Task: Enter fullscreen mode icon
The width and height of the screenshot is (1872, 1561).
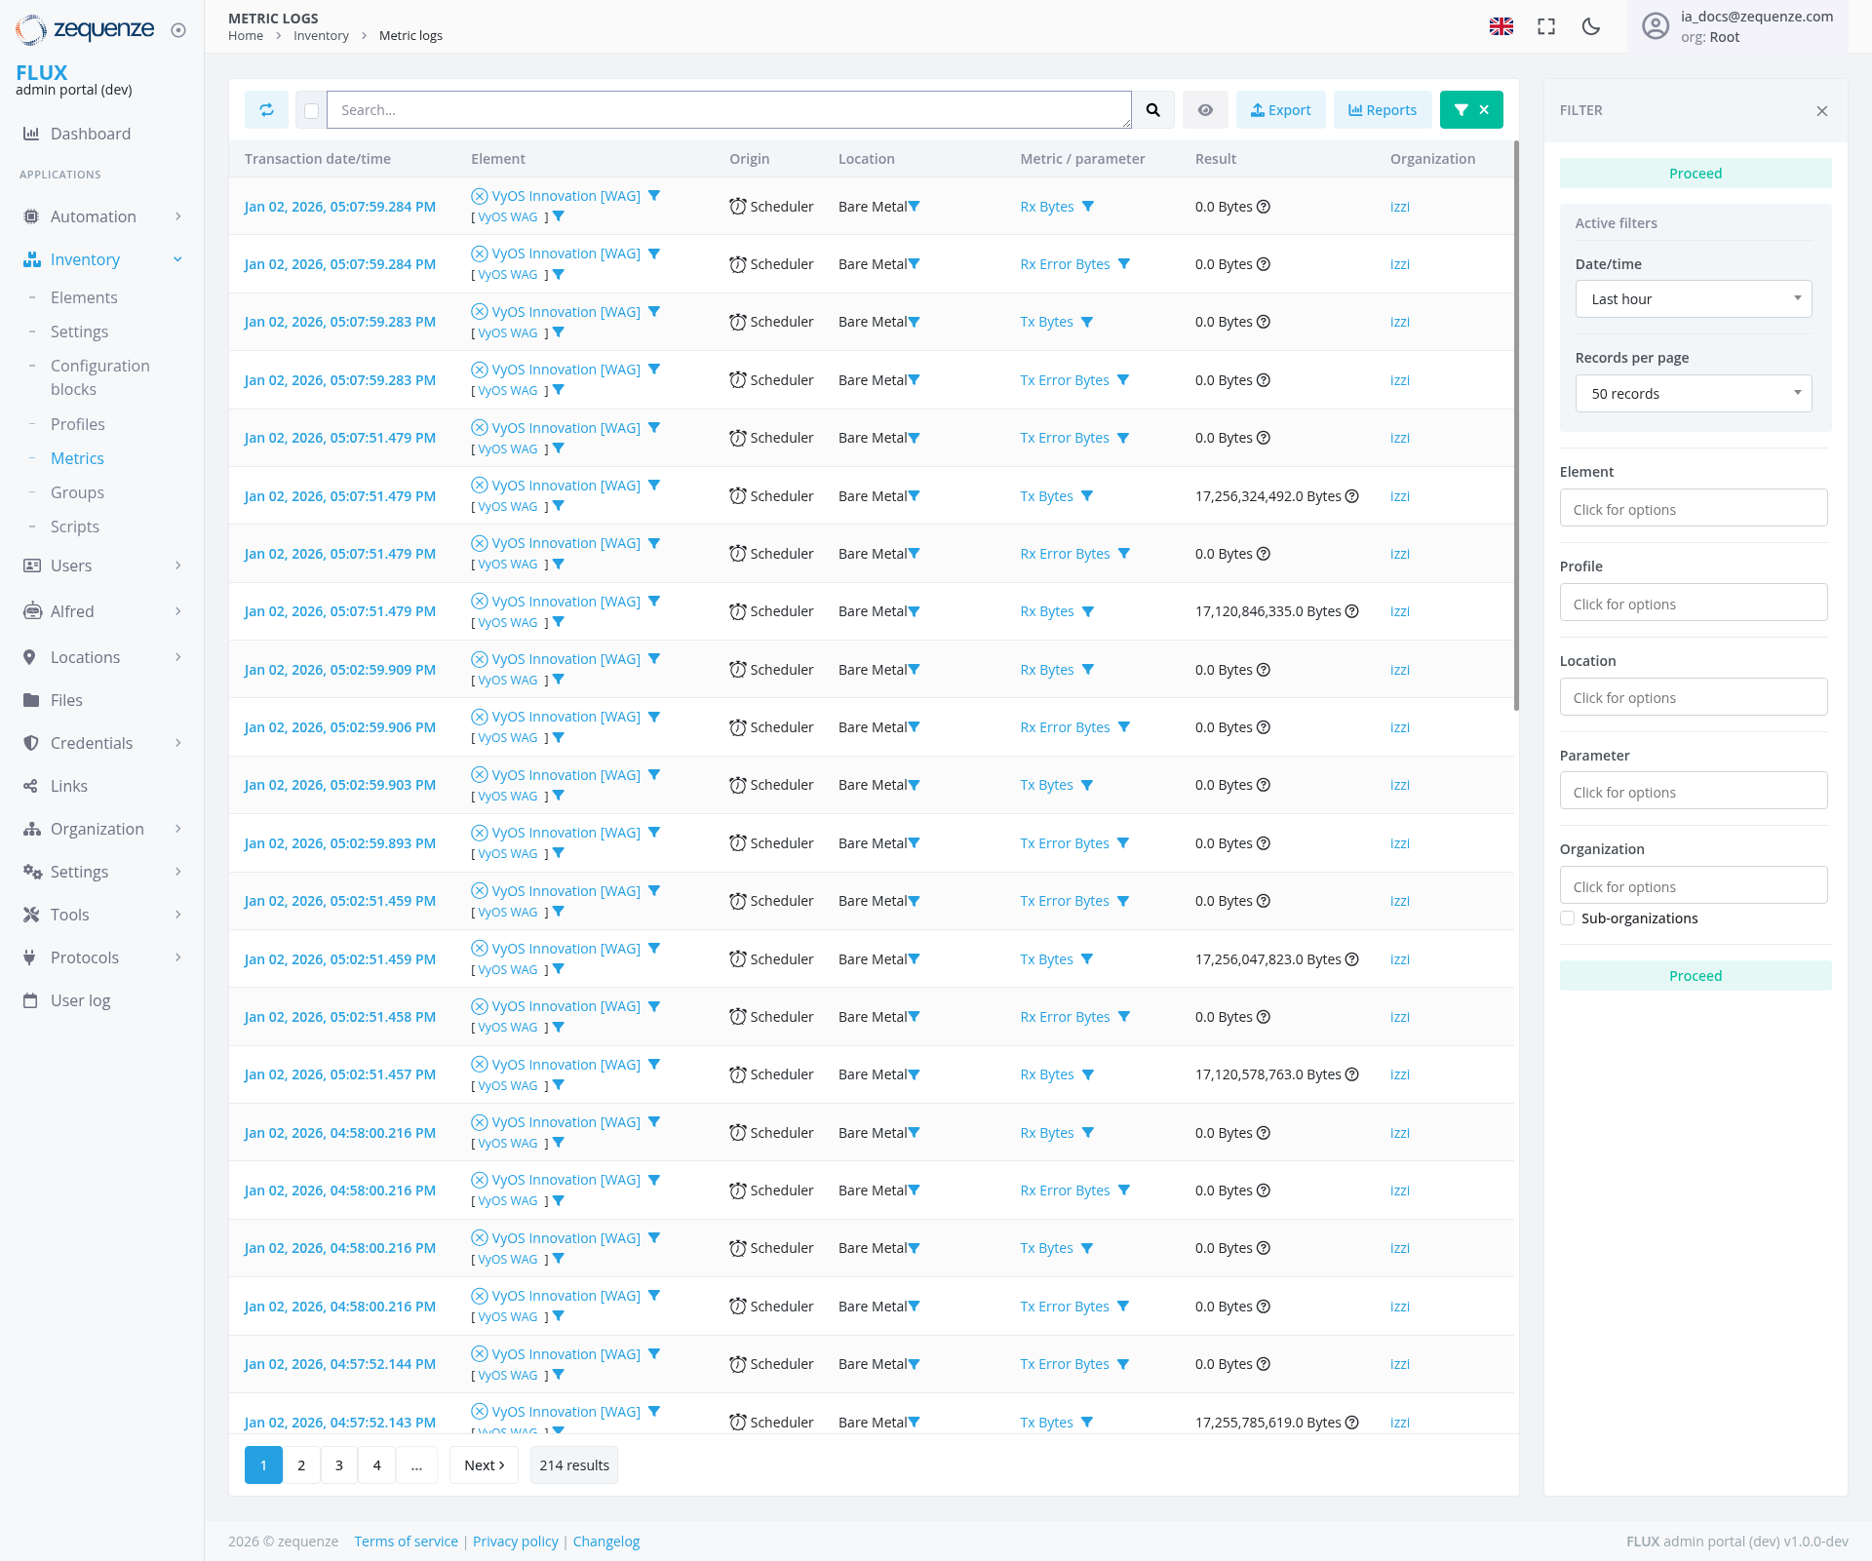Action: coord(1546,26)
